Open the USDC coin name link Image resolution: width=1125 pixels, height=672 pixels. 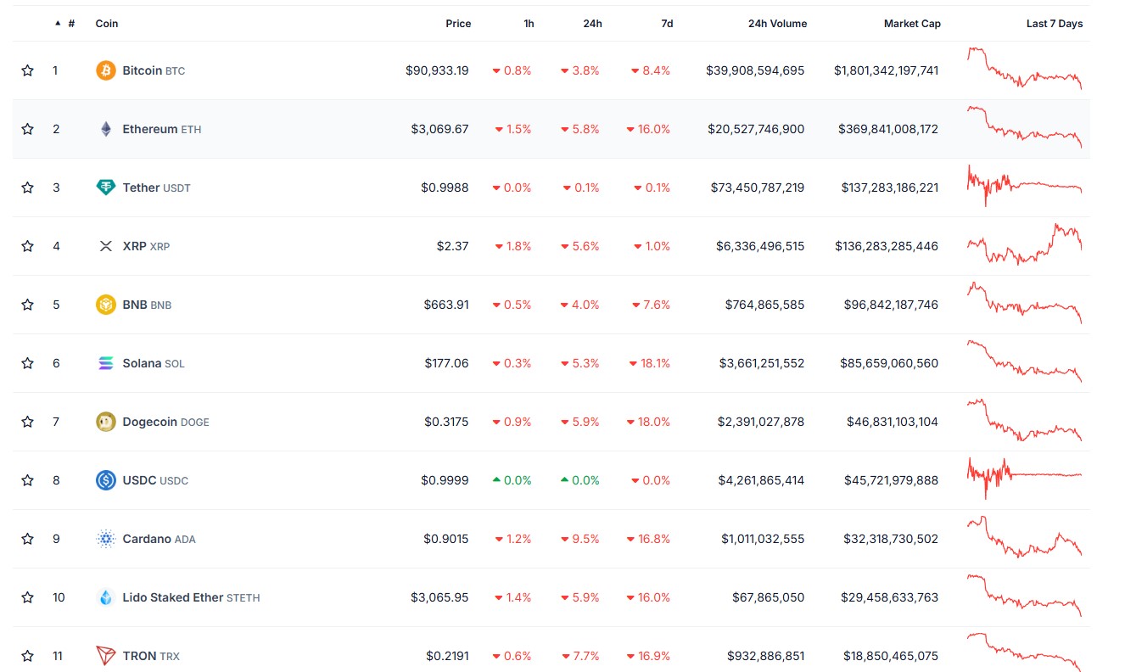tap(155, 480)
